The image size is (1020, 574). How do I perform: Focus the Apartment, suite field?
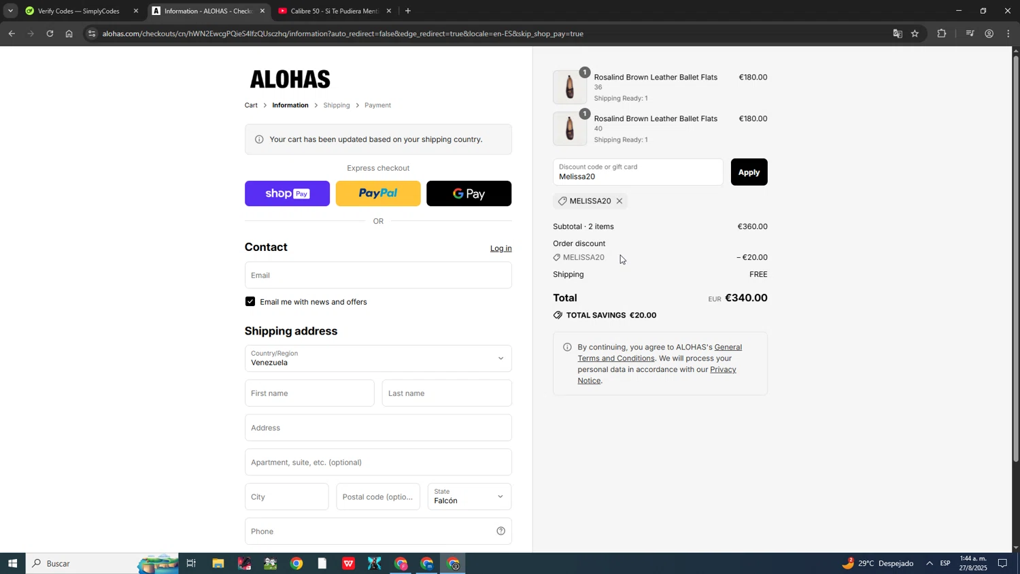(378, 462)
